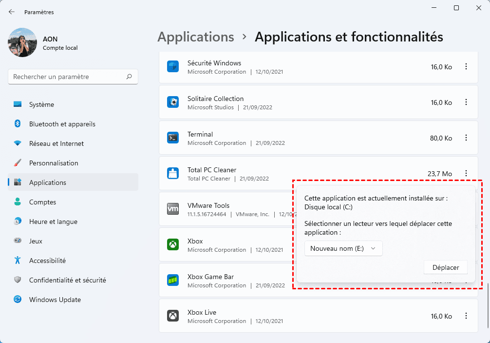
Task: Click the VMware Tools icon
Action: pos(173,209)
